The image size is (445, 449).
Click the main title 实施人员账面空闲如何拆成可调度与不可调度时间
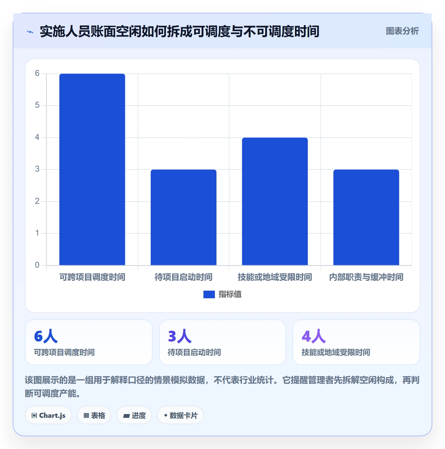pyautogui.click(x=180, y=31)
